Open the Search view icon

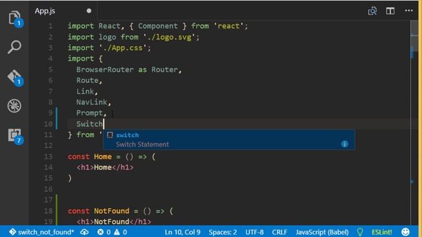coord(15,47)
